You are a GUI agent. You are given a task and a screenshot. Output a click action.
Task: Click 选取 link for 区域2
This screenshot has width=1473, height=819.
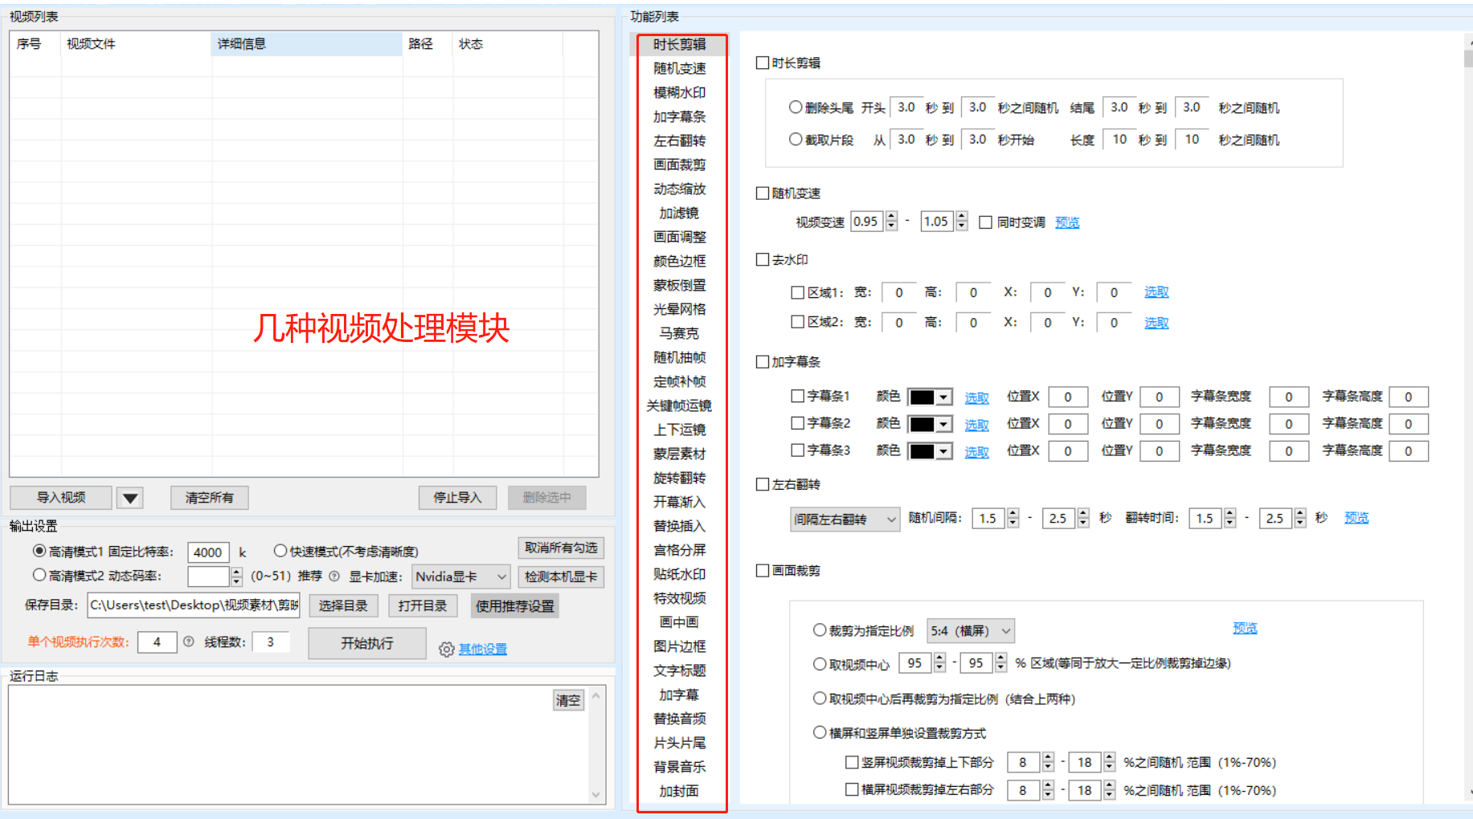[x=1156, y=323]
